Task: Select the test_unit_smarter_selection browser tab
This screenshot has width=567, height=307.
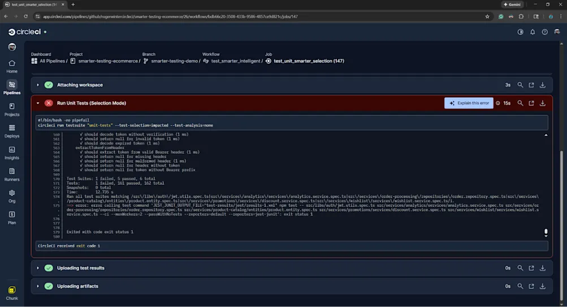Action: tap(34, 5)
